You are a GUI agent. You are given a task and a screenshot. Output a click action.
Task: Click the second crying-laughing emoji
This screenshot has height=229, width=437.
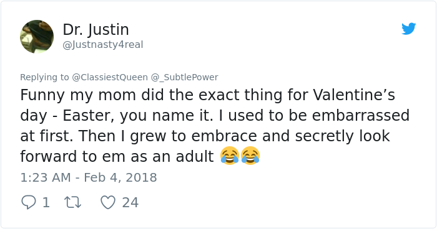click(250, 156)
